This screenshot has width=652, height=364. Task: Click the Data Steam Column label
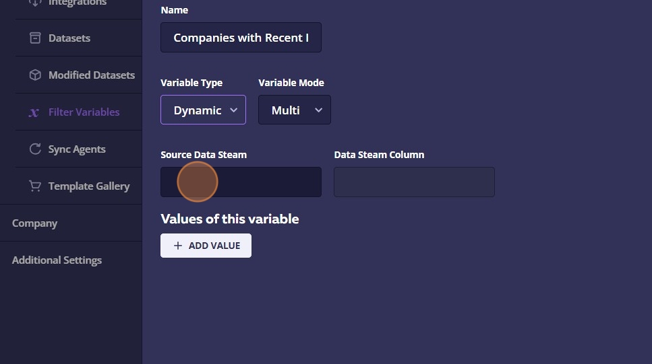pyautogui.click(x=379, y=154)
